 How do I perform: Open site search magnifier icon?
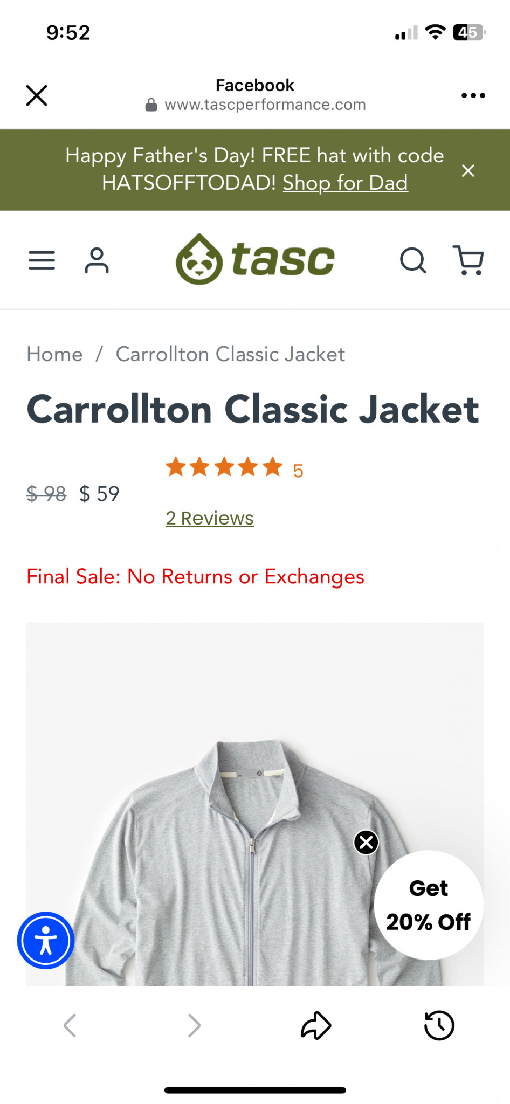point(413,260)
